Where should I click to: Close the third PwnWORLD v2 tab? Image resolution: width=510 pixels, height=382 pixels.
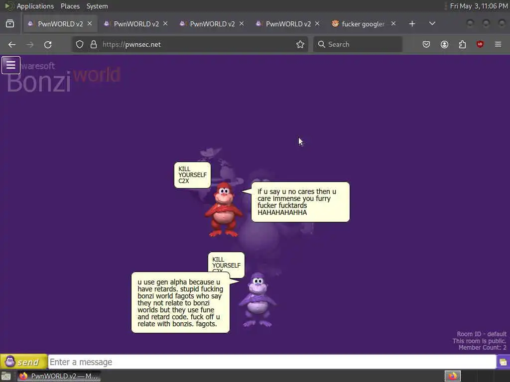(242, 23)
